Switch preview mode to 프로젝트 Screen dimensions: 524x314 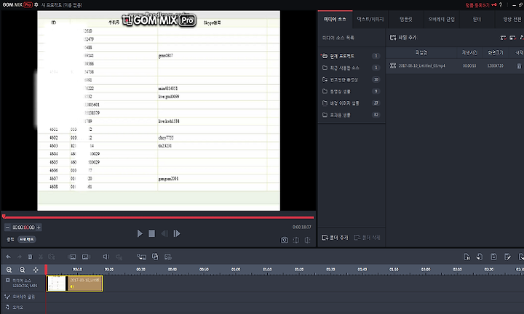coord(27,240)
